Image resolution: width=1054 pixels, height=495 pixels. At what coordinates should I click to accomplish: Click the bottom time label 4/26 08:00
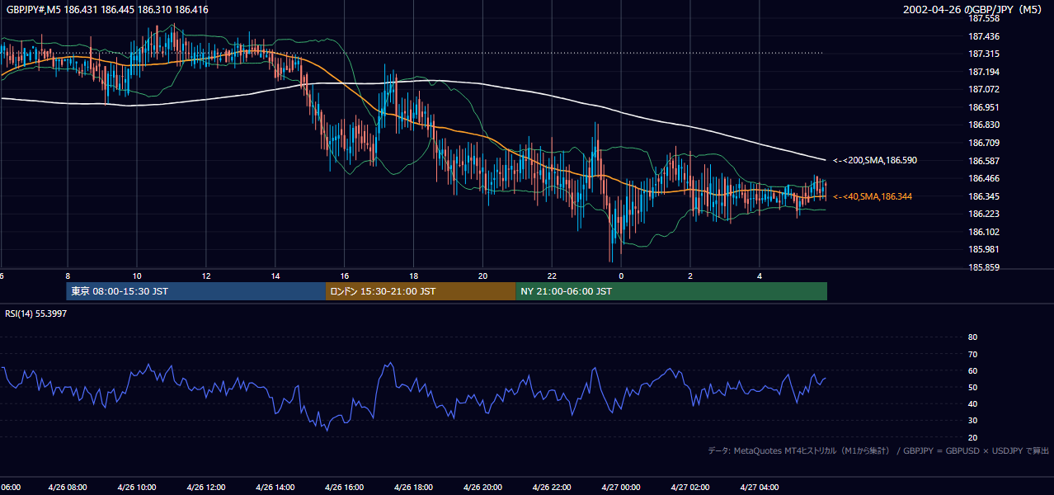coord(68,488)
